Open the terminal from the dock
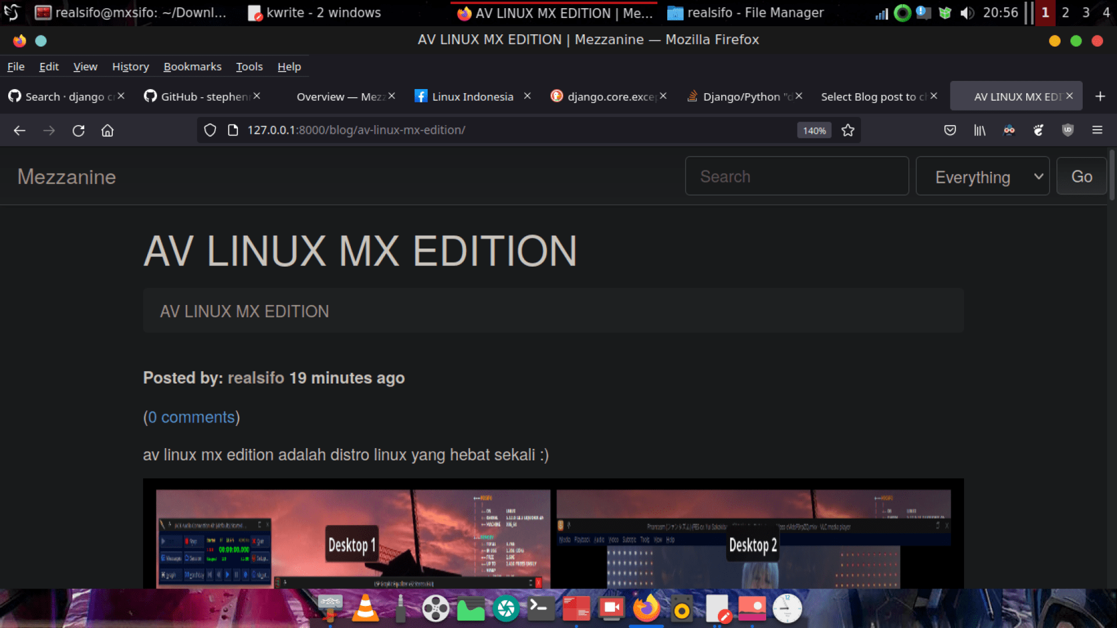The height and width of the screenshot is (628, 1117). point(541,608)
